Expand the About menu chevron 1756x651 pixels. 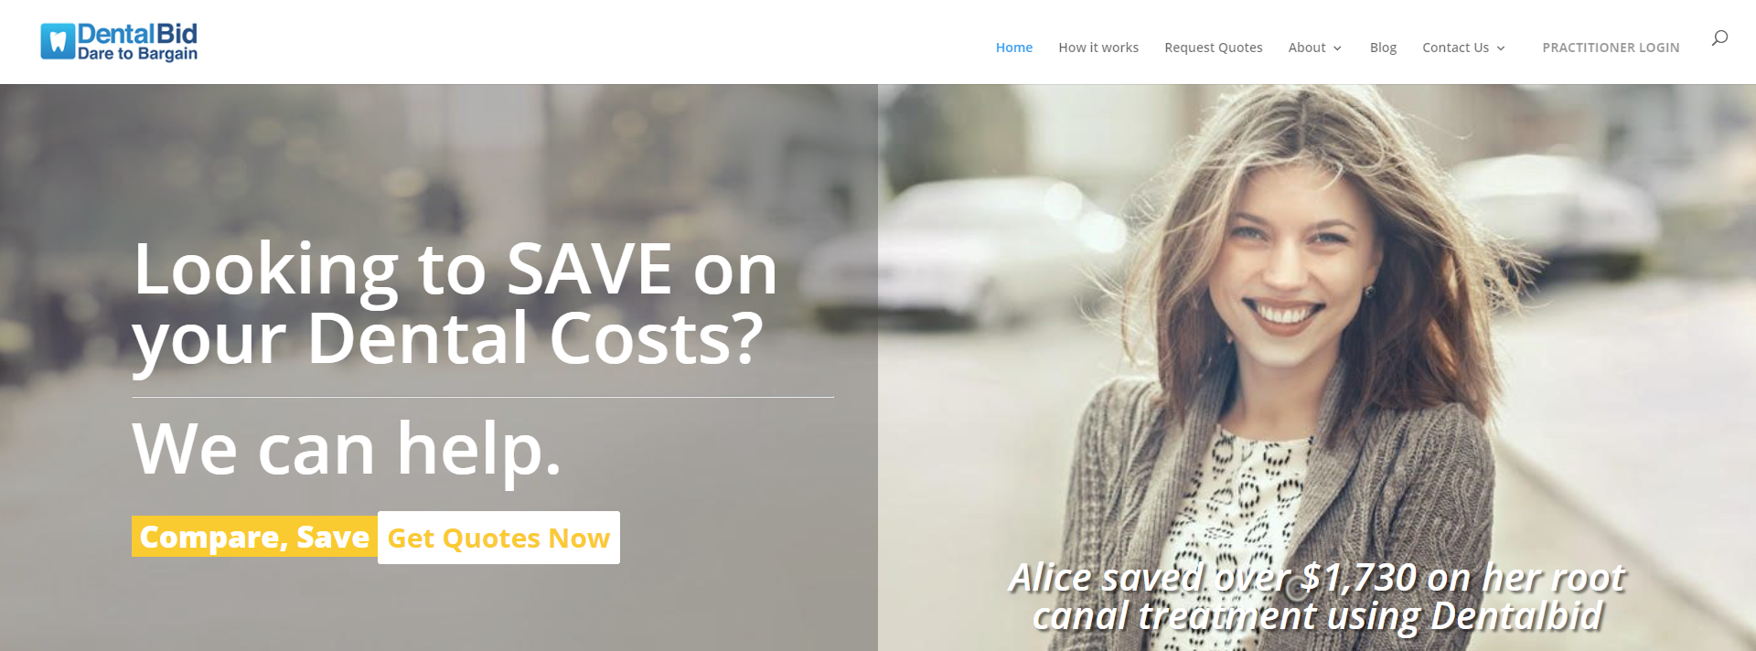click(1337, 48)
